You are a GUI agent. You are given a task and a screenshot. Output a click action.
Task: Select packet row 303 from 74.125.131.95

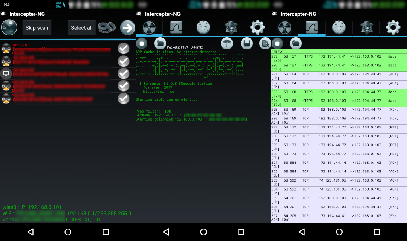[339, 182]
